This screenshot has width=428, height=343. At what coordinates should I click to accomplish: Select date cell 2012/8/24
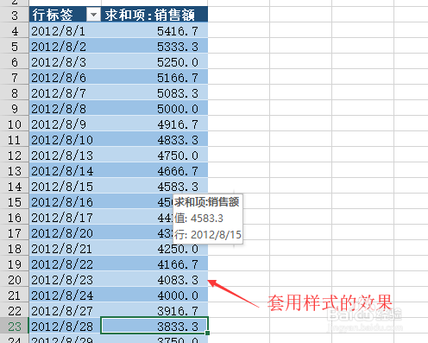click(x=65, y=295)
